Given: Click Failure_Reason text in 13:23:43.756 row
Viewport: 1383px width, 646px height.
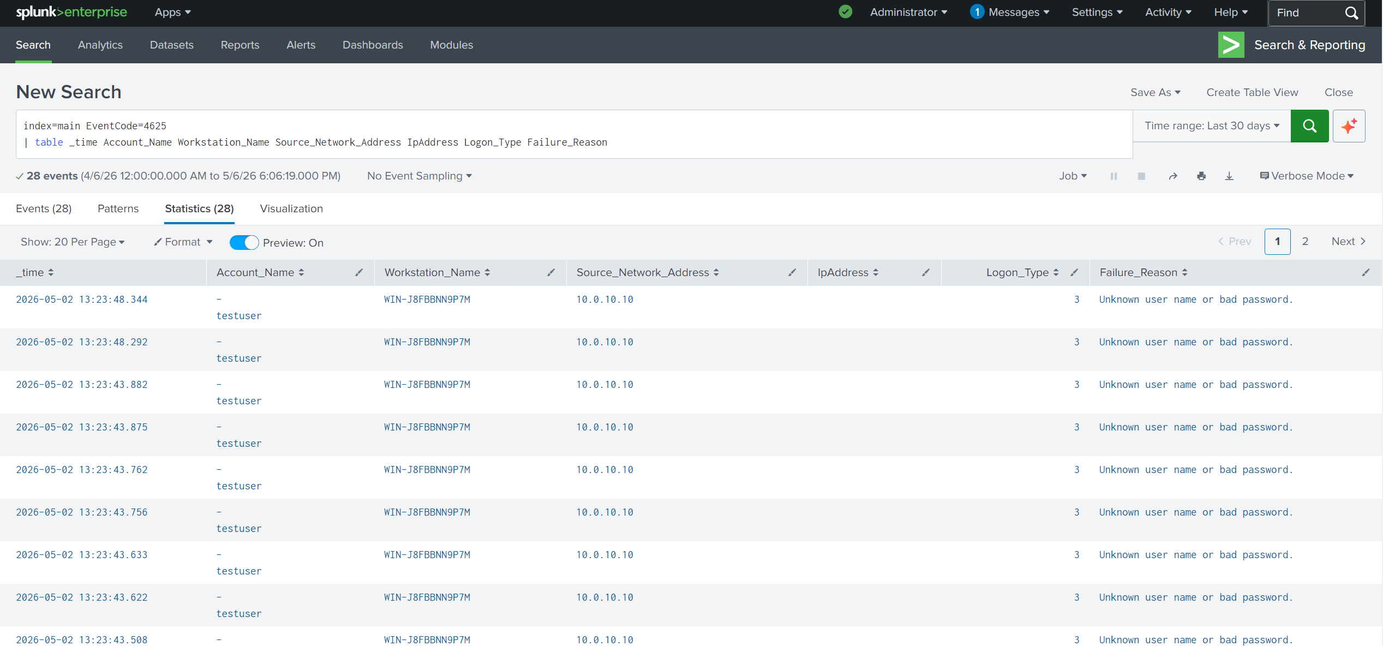Looking at the screenshot, I should 1196,512.
